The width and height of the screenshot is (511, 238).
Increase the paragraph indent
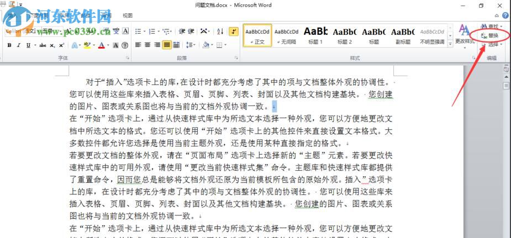click(191, 31)
